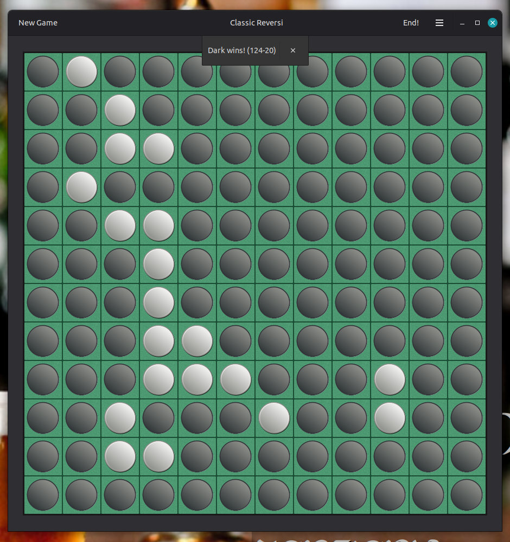The image size is (510, 542).
Task: Click the white disc in the top row
Action: tap(81, 71)
